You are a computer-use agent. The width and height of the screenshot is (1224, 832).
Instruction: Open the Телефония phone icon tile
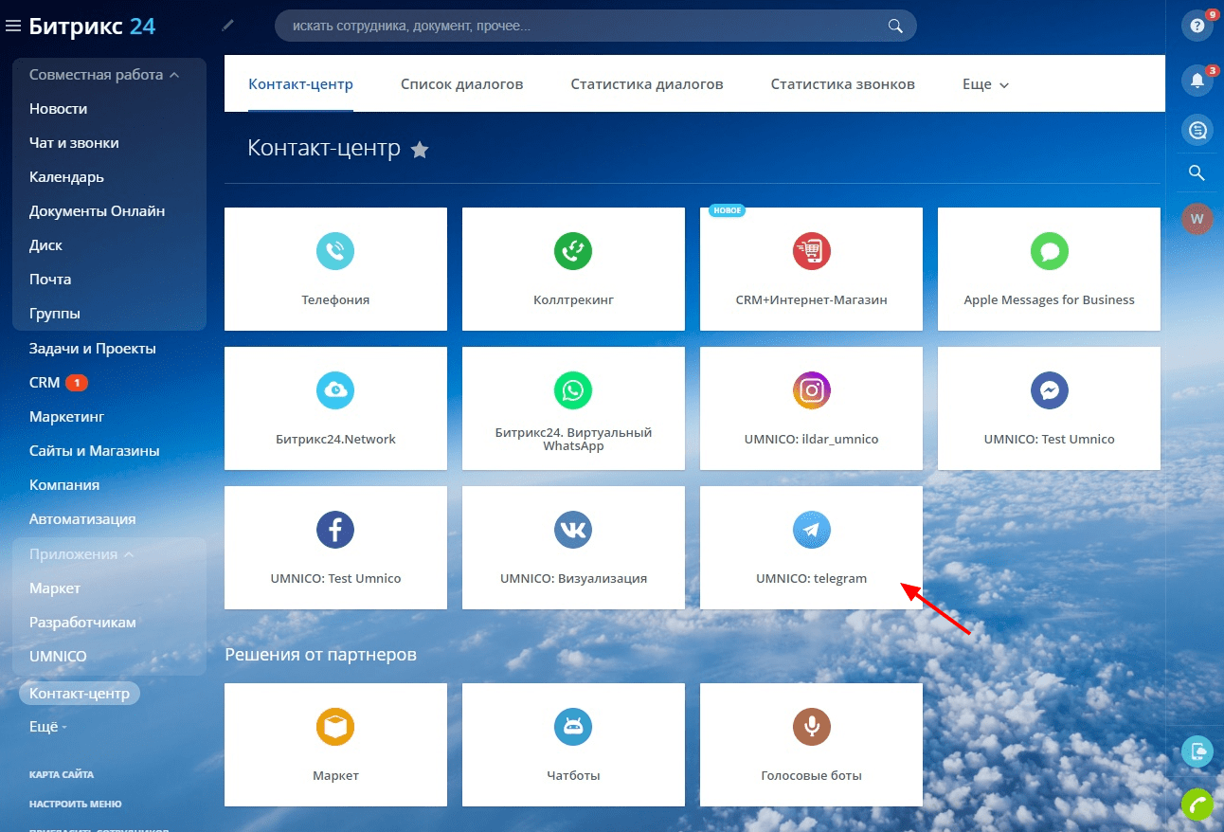(334, 251)
